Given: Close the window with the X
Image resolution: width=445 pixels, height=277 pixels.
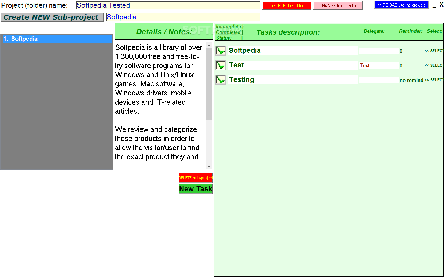Looking at the screenshot, I should click(x=441, y=5).
